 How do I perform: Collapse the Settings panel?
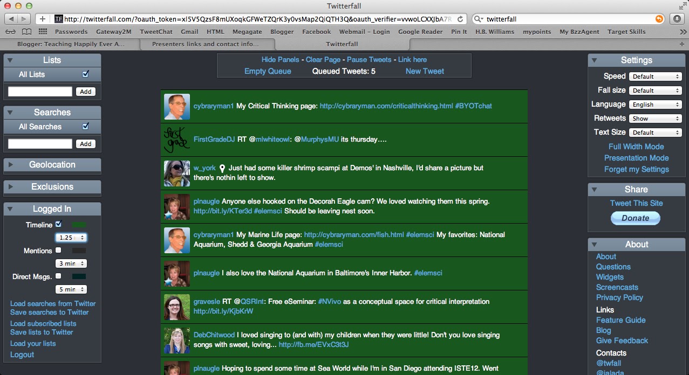coord(595,60)
